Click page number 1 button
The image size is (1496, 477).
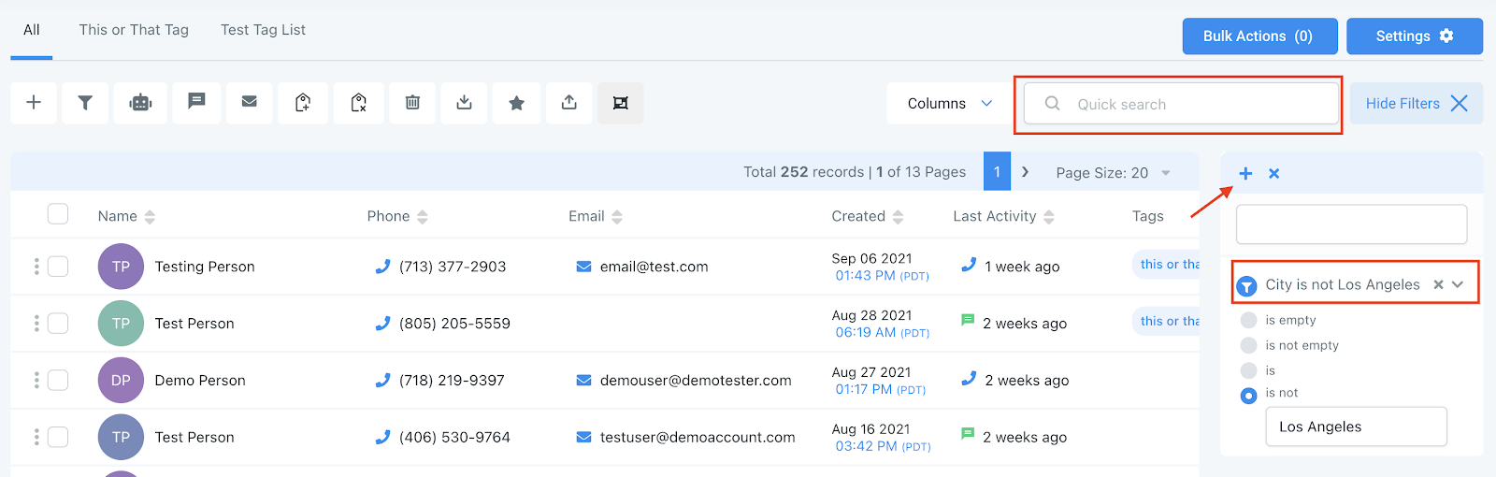(x=997, y=172)
